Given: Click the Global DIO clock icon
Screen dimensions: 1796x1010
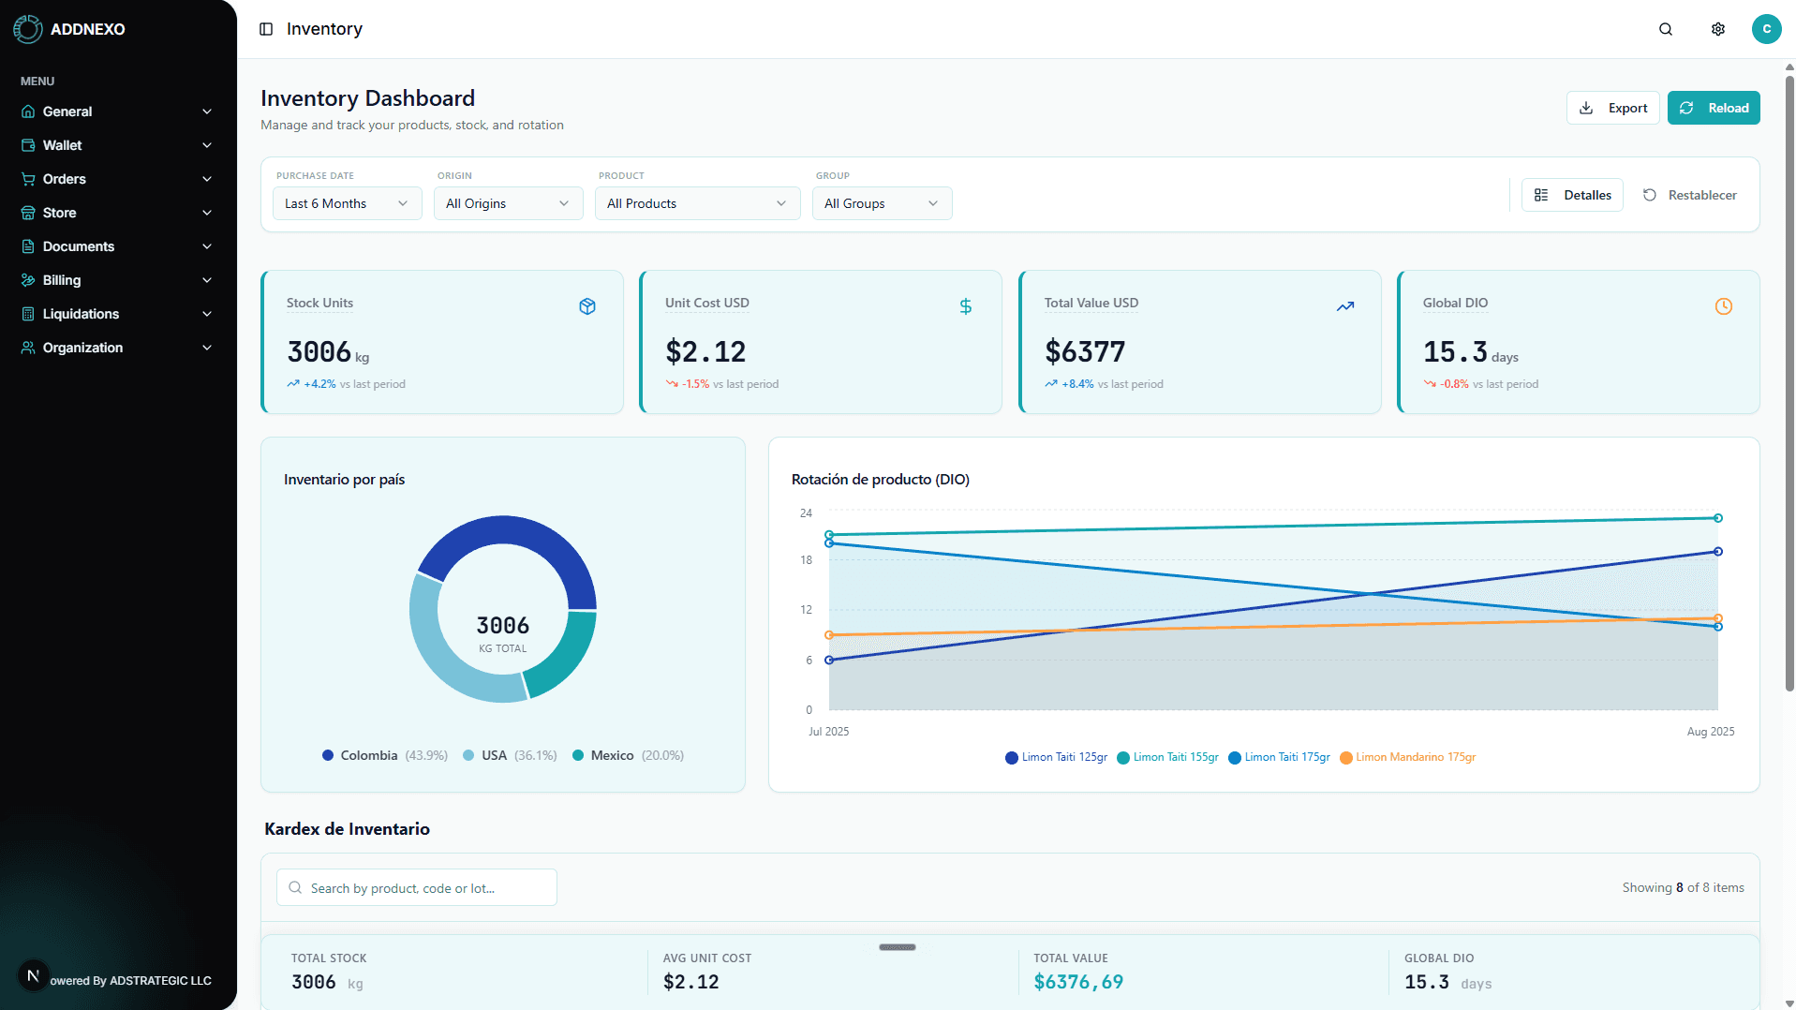Looking at the screenshot, I should coord(1724,306).
